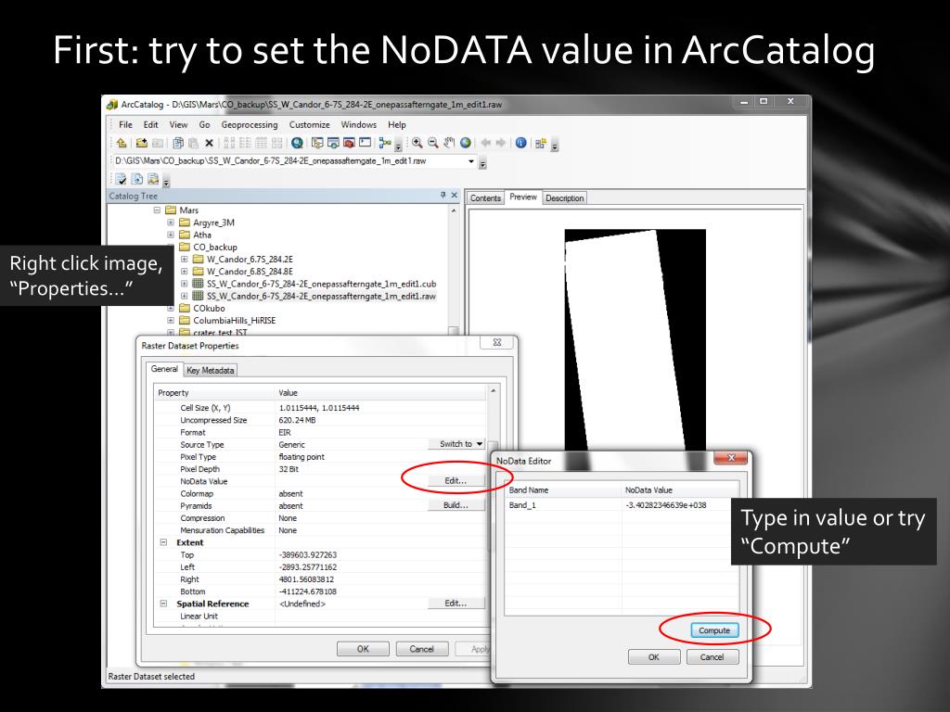
Task: Open the Windows menu
Action: 359,125
